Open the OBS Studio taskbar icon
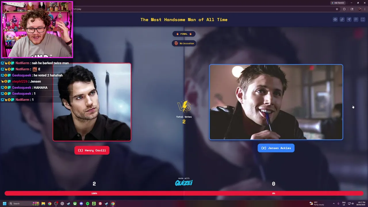This screenshot has height=207, width=368. (56, 204)
